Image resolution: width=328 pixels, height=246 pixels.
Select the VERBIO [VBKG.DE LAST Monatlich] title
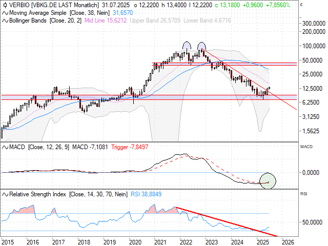[54, 5]
